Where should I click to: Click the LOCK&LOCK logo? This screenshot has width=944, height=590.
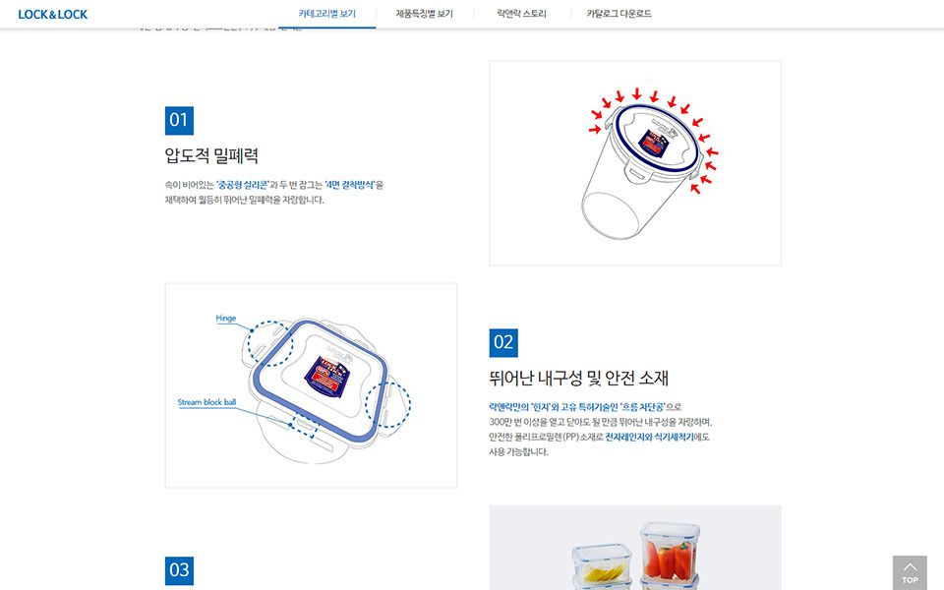(x=53, y=14)
